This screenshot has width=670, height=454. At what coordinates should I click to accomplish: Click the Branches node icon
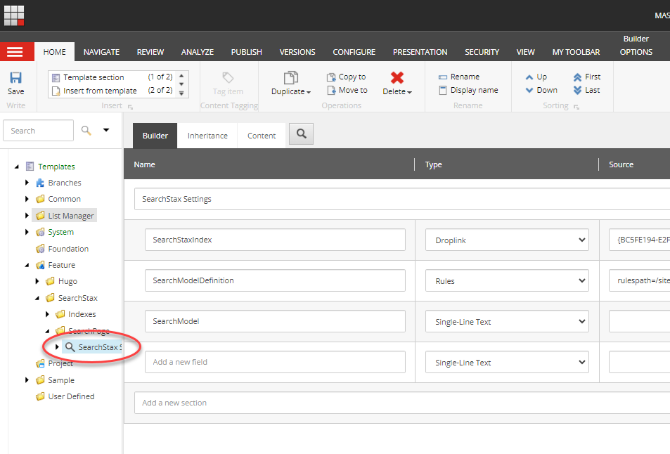click(40, 183)
